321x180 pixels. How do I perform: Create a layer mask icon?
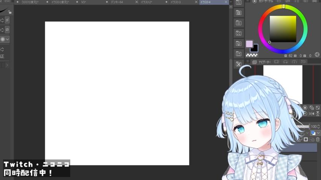tap(306, 139)
